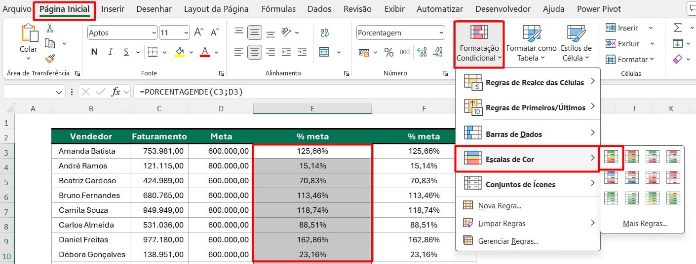Click the Fill down arrow icon

(678, 43)
